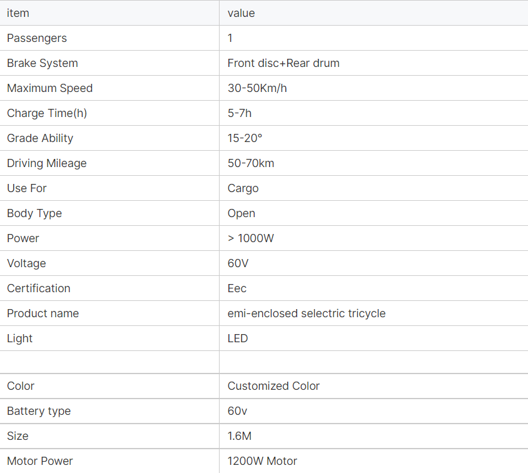Select the Maximum Speed label cell
The width and height of the screenshot is (528, 473).
(x=49, y=88)
